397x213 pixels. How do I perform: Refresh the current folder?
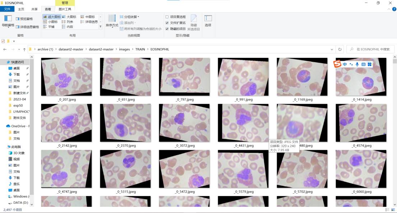pos(340,49)
